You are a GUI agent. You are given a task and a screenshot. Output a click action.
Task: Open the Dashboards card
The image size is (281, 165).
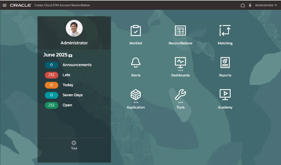(180, 67)
